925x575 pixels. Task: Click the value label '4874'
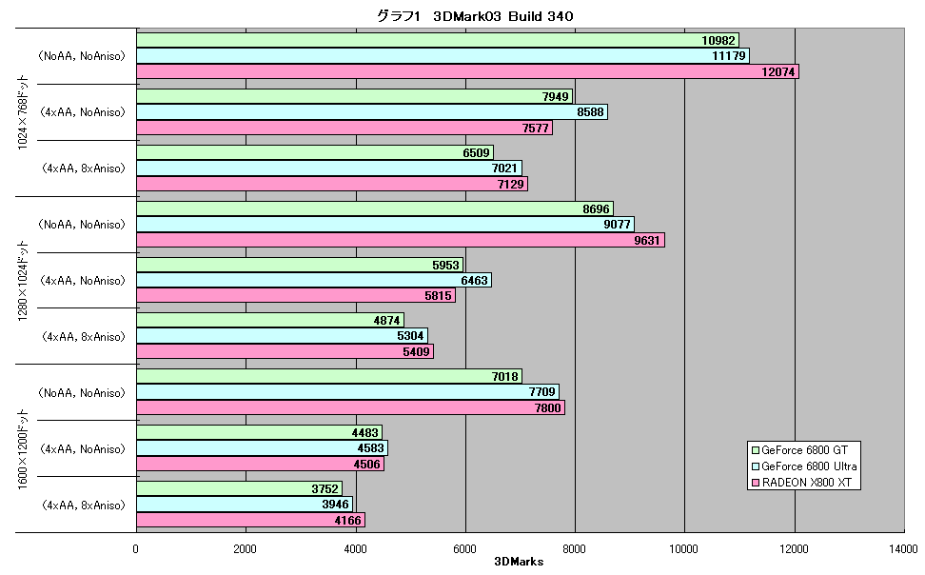pyautogui.click(x=386, y=320)
